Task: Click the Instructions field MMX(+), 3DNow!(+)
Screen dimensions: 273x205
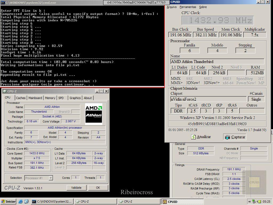Action: [65, 142]
